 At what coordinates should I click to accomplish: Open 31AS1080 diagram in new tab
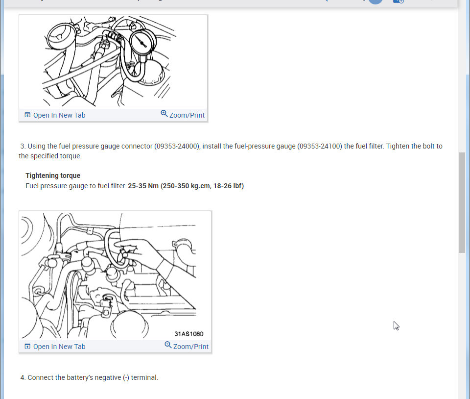click(x=55, y=347)
